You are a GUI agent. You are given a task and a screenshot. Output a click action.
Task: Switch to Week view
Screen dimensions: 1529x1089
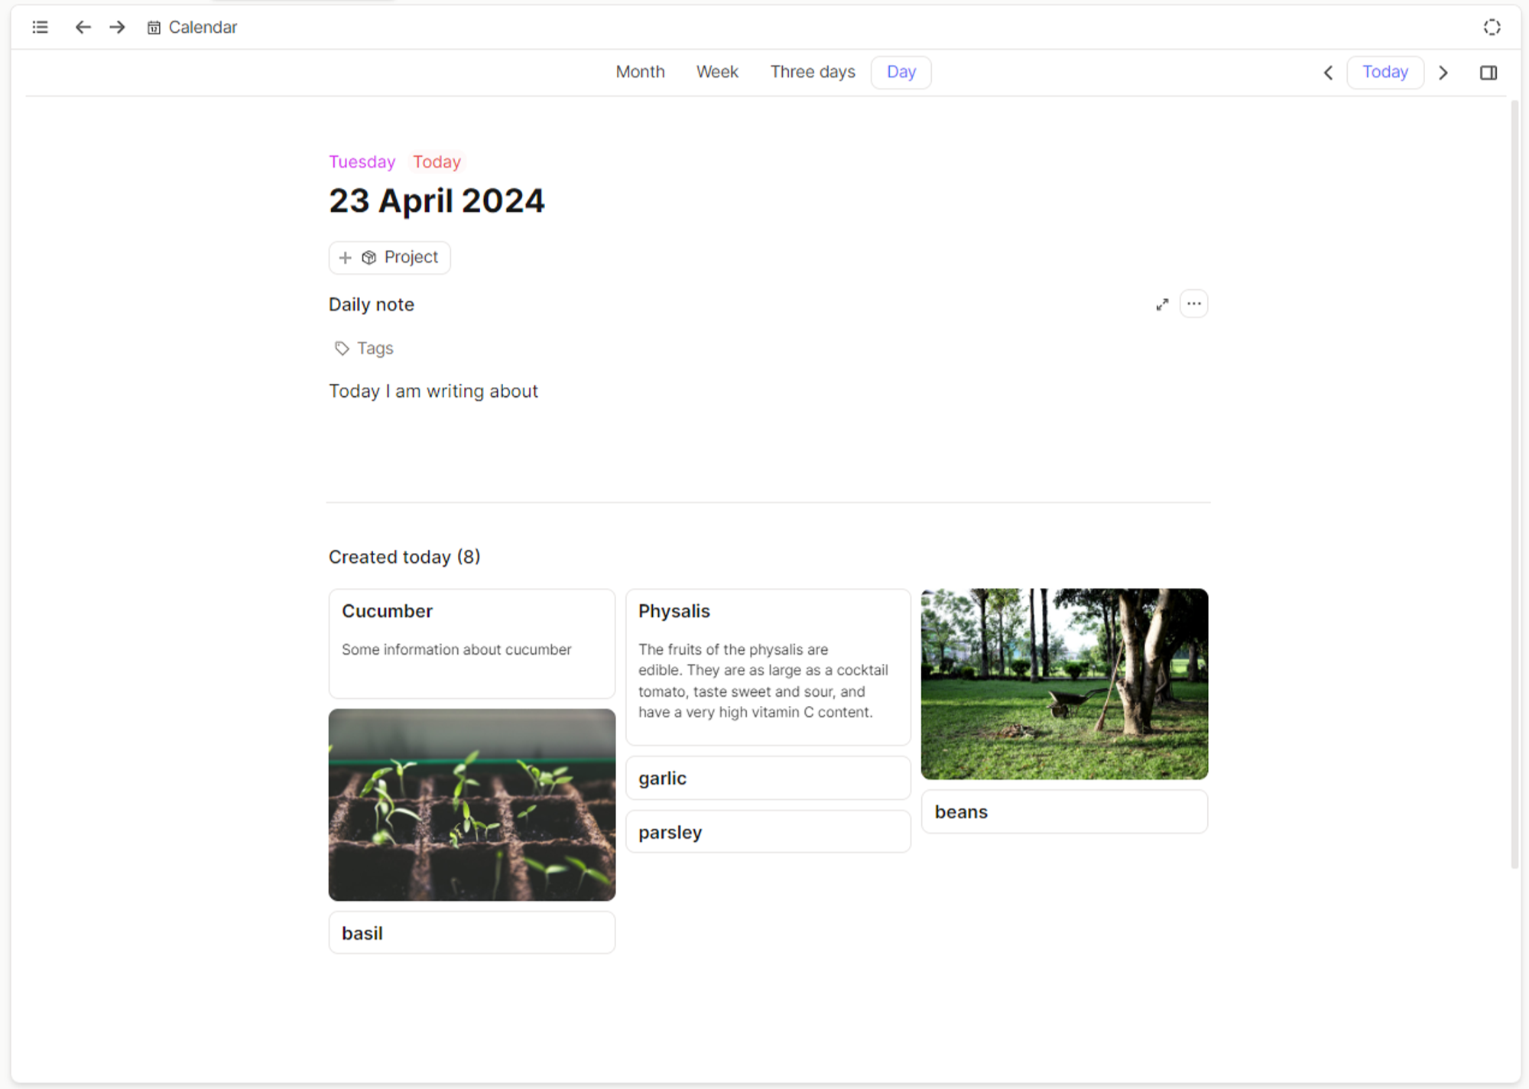click(717, 72)
